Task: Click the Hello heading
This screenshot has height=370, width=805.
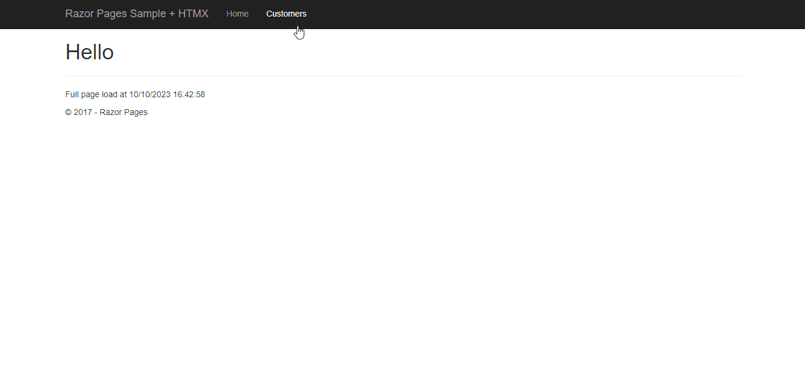Action: pos(90,52)
